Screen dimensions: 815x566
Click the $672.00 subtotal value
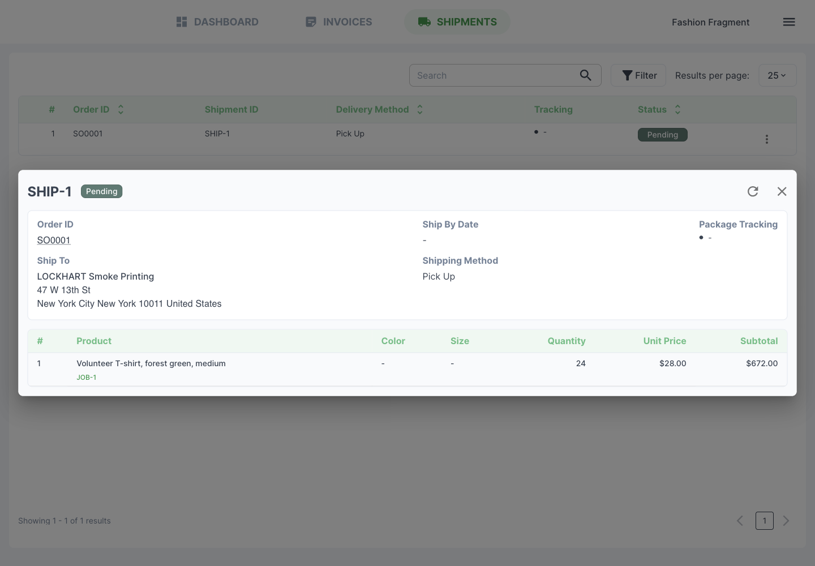[762, 363]
